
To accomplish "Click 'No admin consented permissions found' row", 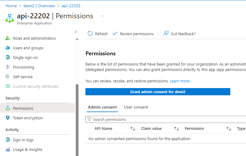I will [x=166, y=139].
